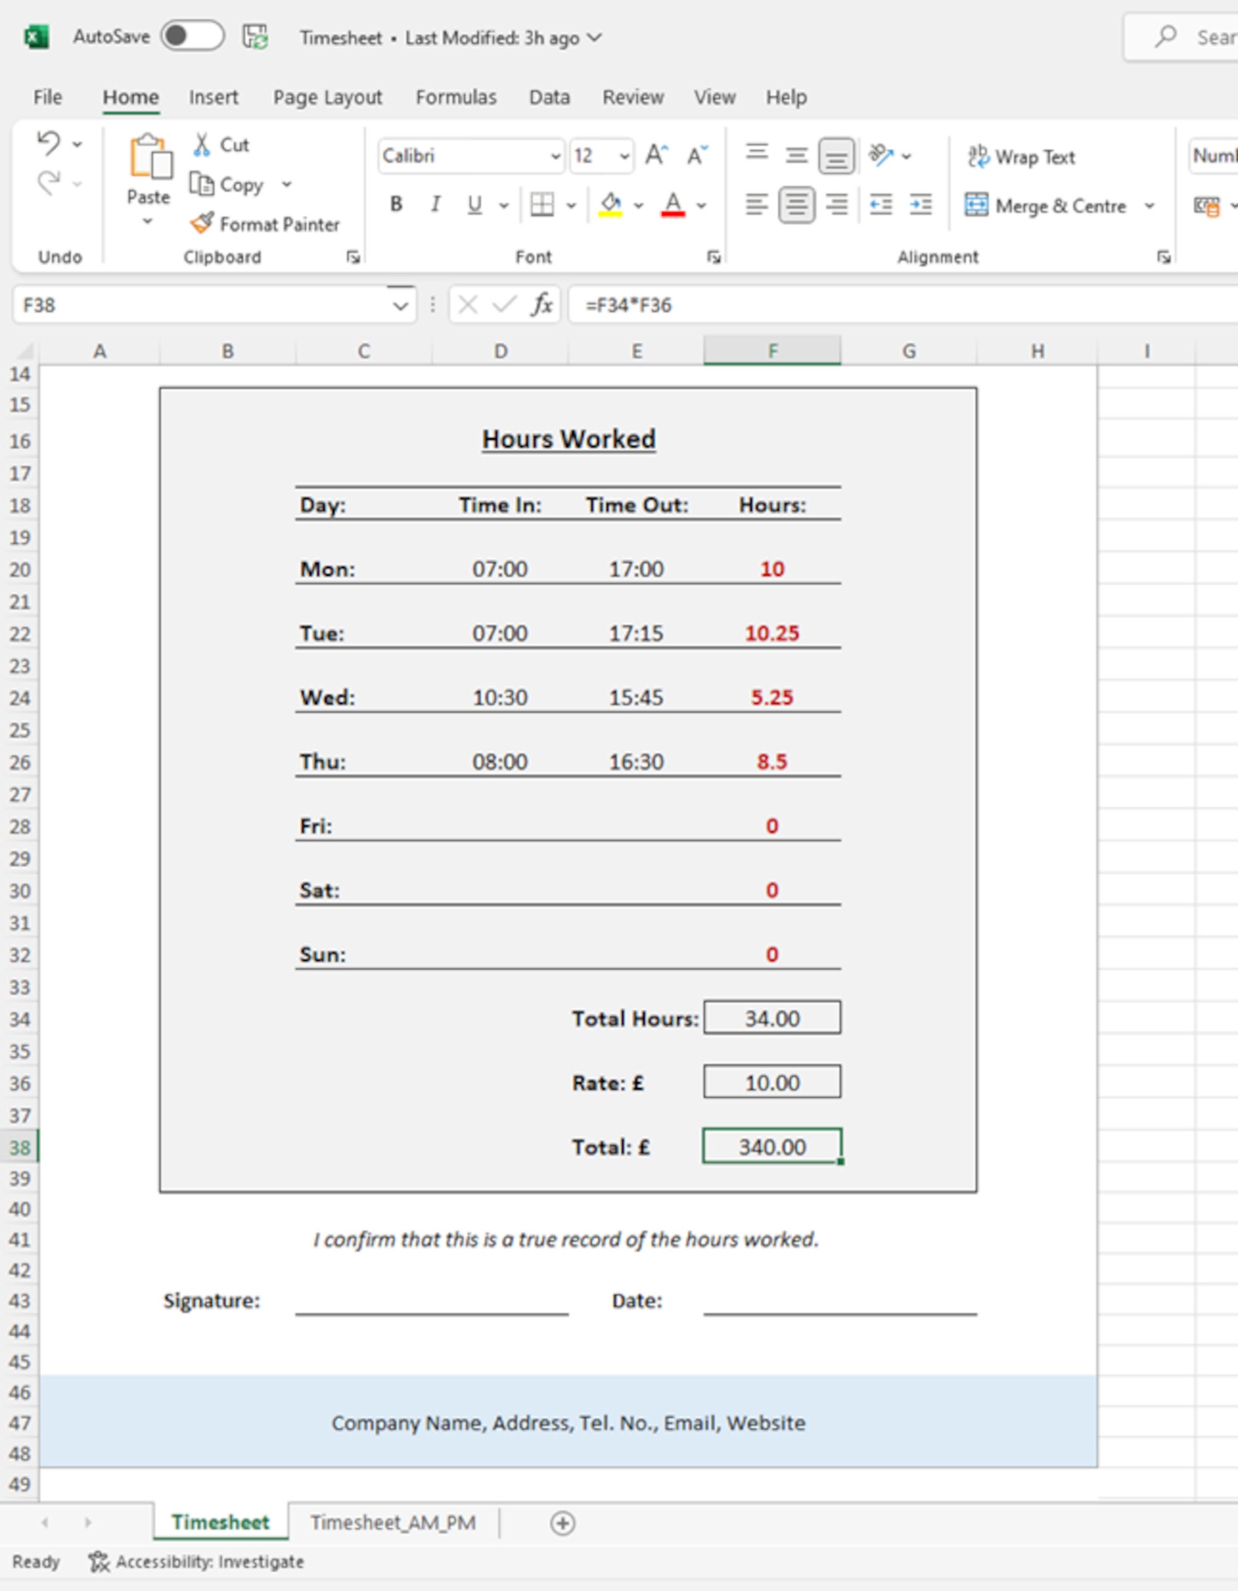The image size is (1238, 1591).
Task: Expand the Name Box dropdown arrow
Action: (400, 305)
